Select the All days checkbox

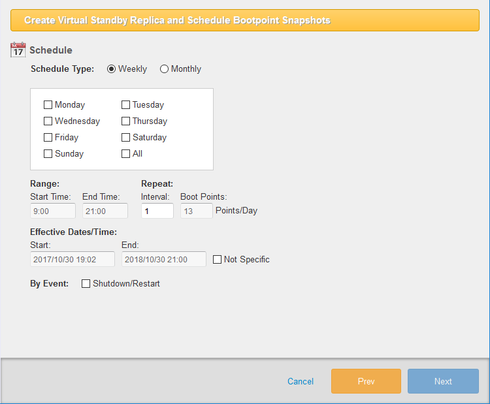click(x=125, y=153)
